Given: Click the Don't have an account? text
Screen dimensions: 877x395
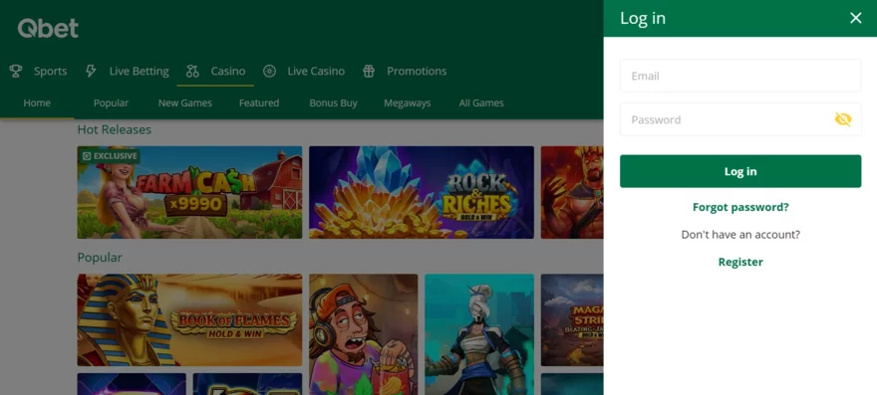Looking at the screenshot, I should [740, 235].
